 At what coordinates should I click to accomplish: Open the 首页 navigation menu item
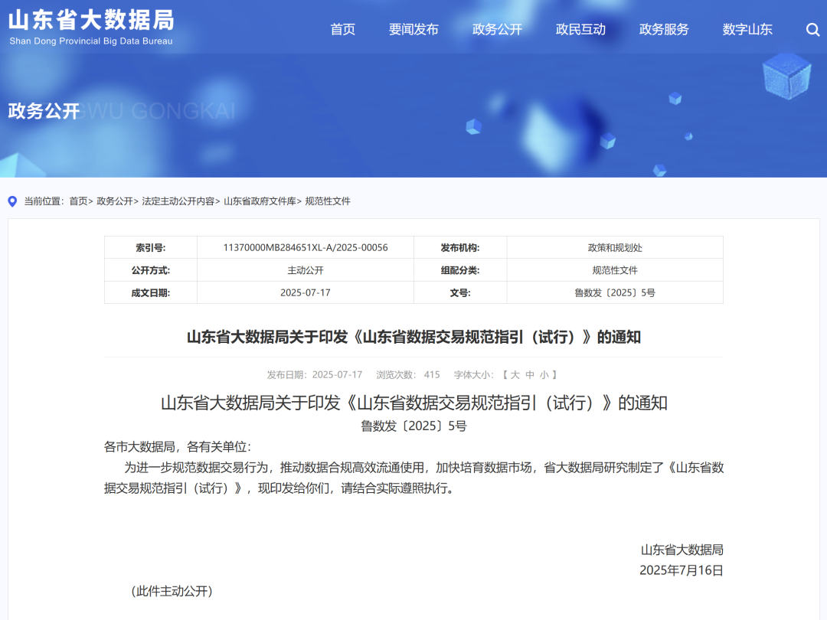[342, 29]
